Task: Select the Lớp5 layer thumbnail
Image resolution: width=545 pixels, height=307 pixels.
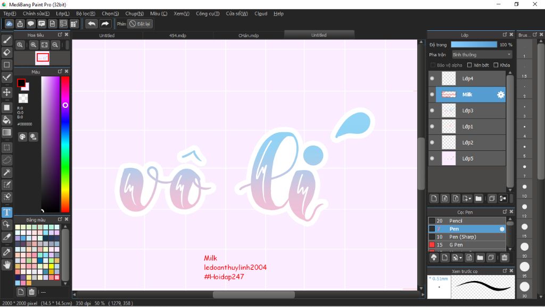Action: [449, 158]
